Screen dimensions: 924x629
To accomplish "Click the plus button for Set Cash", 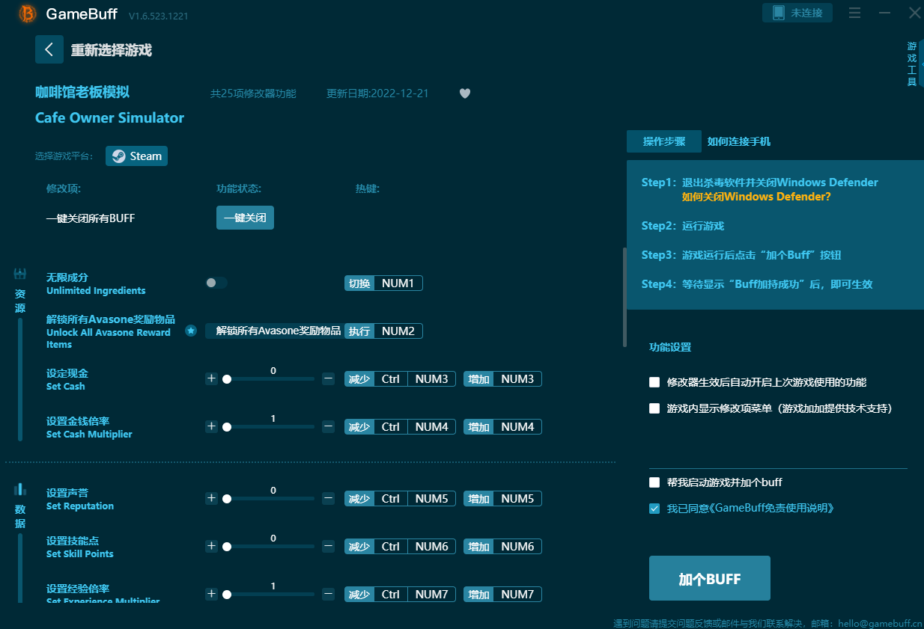I will coord(211,378).
